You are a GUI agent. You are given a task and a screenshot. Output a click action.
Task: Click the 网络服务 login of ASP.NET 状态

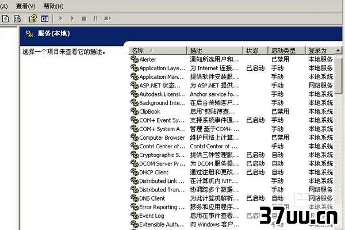click(x=320, y=86)
